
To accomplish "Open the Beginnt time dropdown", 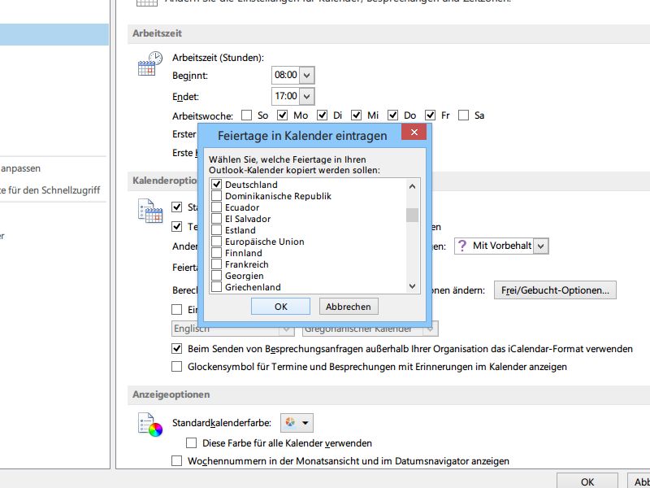I will click(x=306, y=75).
